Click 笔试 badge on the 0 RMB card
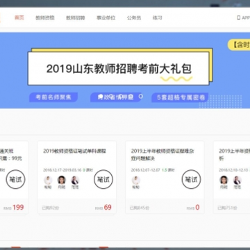The image size is (250, 250). pos(191,179)
